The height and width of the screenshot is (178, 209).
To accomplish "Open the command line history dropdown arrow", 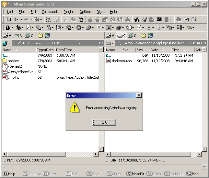I will coord(204,167).
